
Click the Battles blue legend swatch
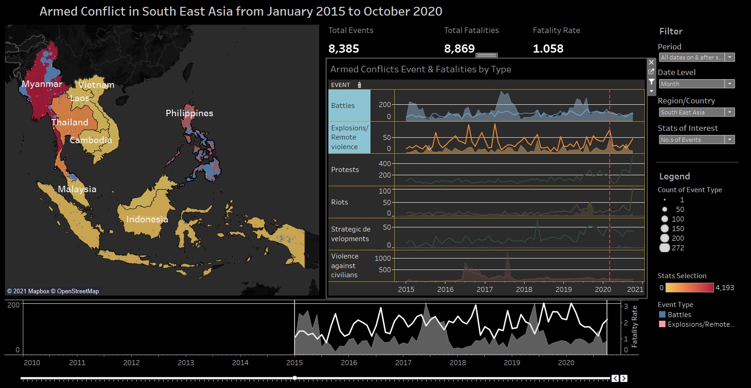tap(662, 315)
